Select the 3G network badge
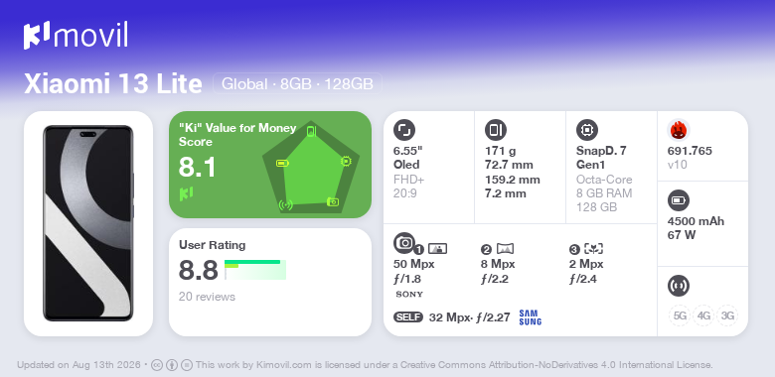 [727, 315]
